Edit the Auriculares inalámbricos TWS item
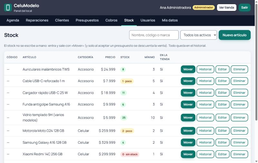Image resolution: width=258 pixels, height=163 pixels. pyautogui.click(x=223, y=69)
